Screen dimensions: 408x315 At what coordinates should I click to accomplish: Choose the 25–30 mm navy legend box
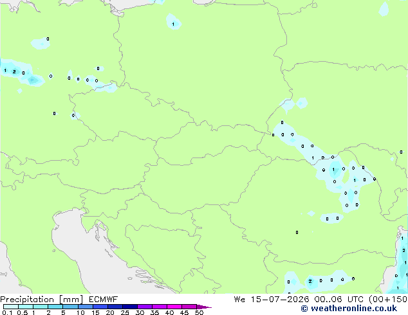(129, 307)
